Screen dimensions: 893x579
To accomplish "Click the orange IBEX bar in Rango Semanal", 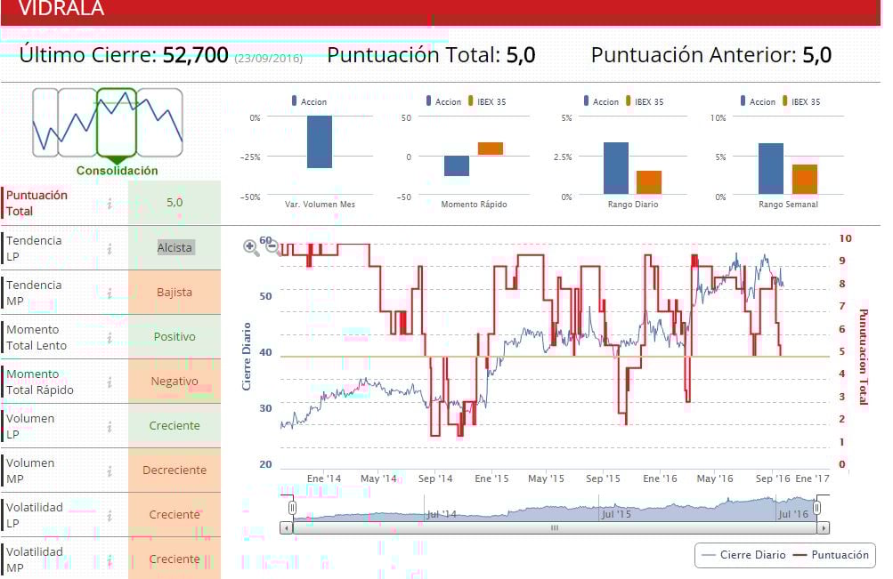I will (x=805, y=179).
